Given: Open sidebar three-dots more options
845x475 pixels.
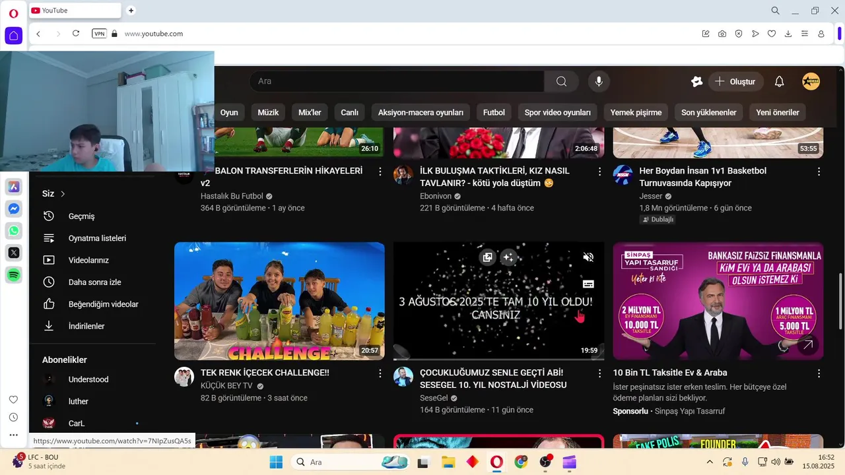Looking at the screenshot, I should 13,435.
